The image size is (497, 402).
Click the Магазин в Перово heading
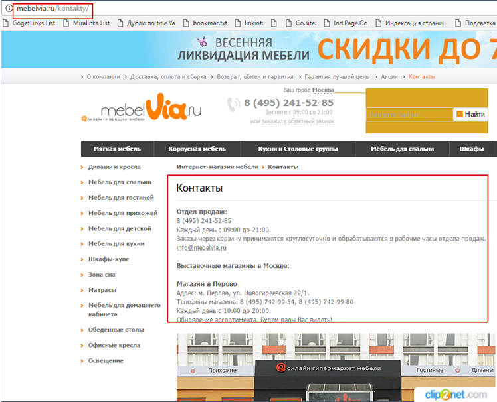click(x=207, y=284)
